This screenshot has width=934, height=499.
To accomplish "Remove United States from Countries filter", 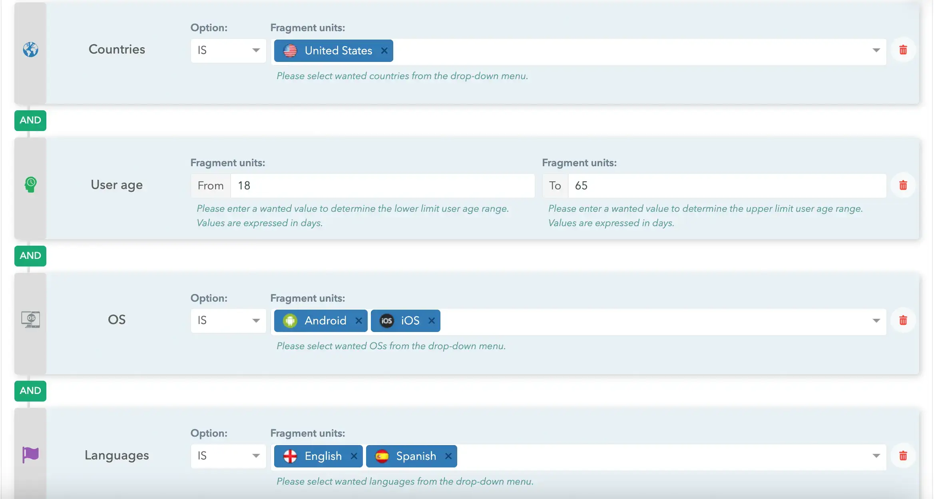I will (x=384, y=51).
